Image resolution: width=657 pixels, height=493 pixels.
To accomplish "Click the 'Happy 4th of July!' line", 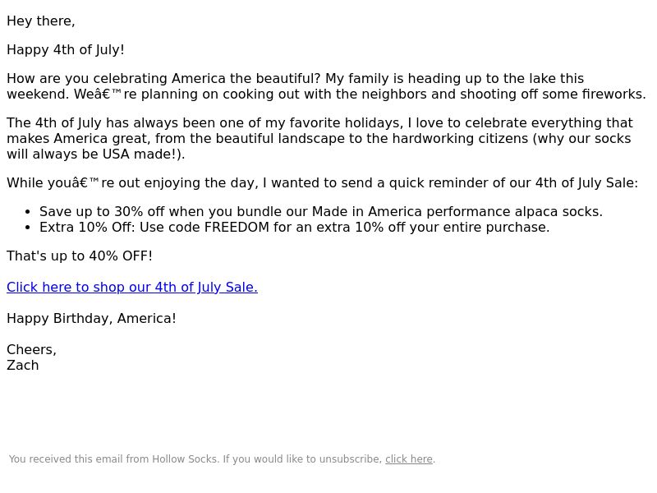I will pos(66,50).
